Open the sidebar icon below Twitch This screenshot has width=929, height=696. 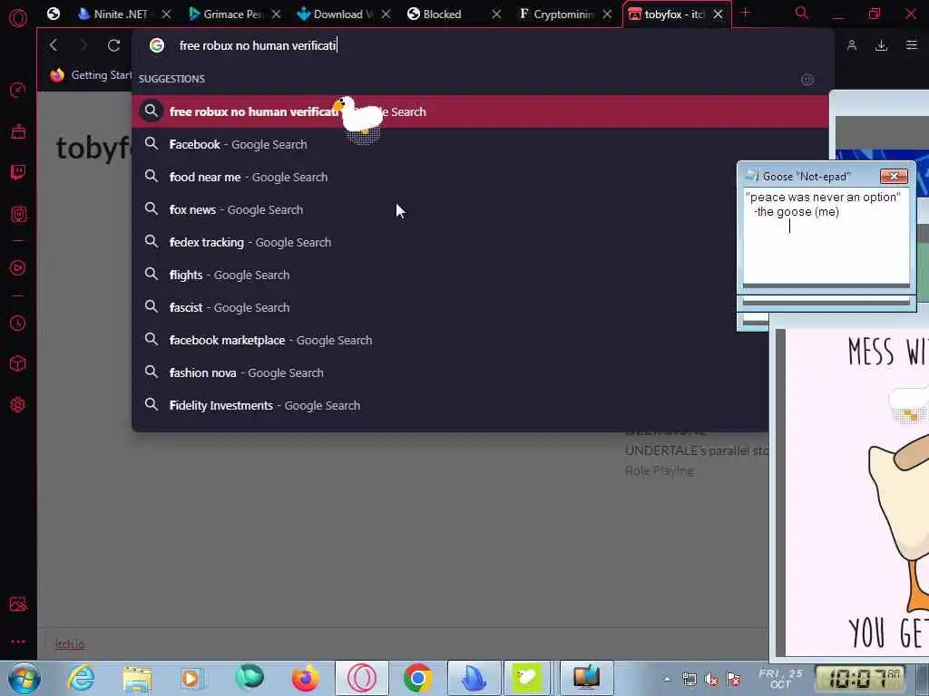pyautogui.click(x=18, y=214)
